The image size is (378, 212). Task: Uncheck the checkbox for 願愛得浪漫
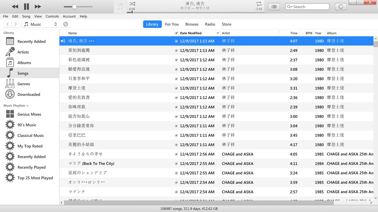tap(176, 69)
